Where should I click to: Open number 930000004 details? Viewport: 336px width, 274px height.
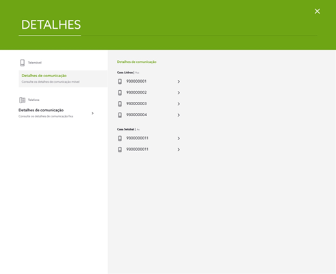point(148,115)
